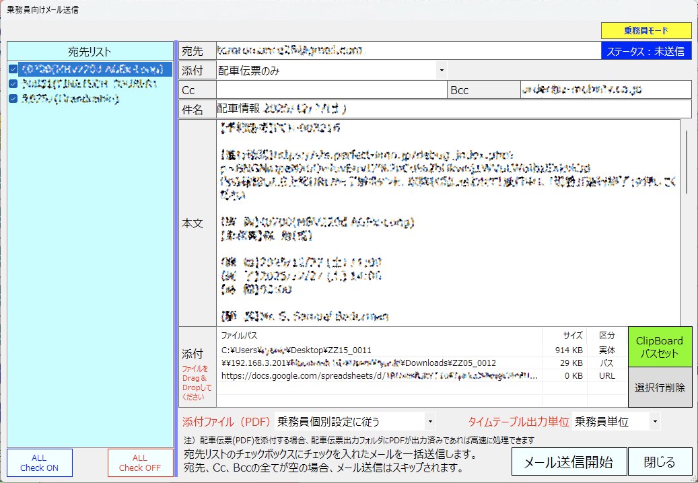
Task: Click the 件名 subject field
Action: tap(404, 108)
